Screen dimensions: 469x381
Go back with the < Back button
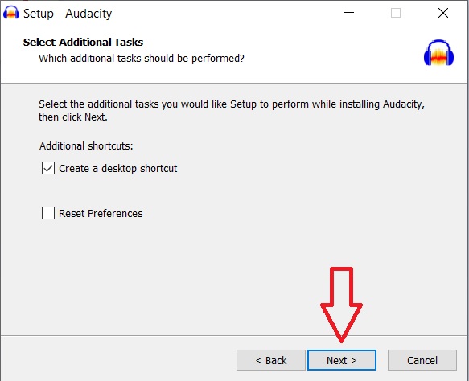pos(271,360)
